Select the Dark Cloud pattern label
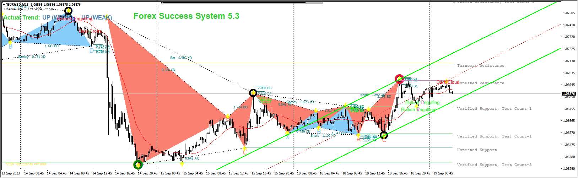Viewport: 578px width, 178px height. click(x=448, y=82)
